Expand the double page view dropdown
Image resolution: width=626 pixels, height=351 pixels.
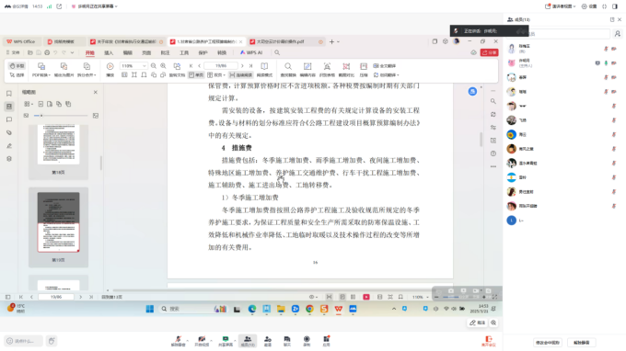click(x=216, y=75)
